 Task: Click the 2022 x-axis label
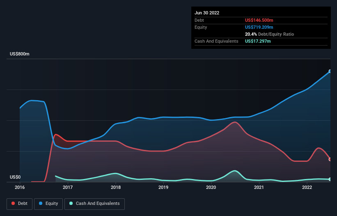[x=307, y=187]
